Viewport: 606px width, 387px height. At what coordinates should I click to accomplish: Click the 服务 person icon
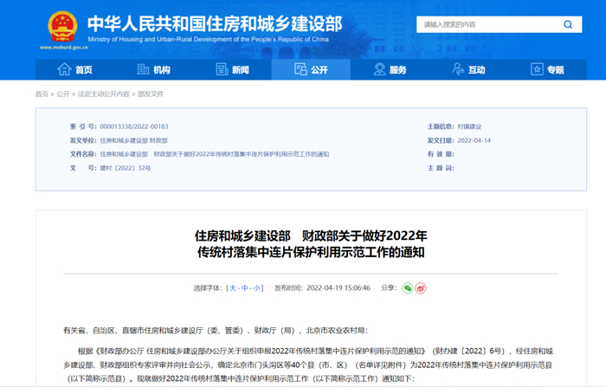379,69
